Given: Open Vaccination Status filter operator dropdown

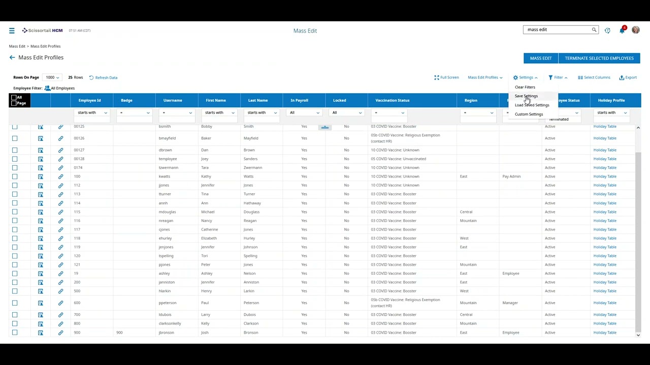Looking at the screenshot, I should pos(389,113).
